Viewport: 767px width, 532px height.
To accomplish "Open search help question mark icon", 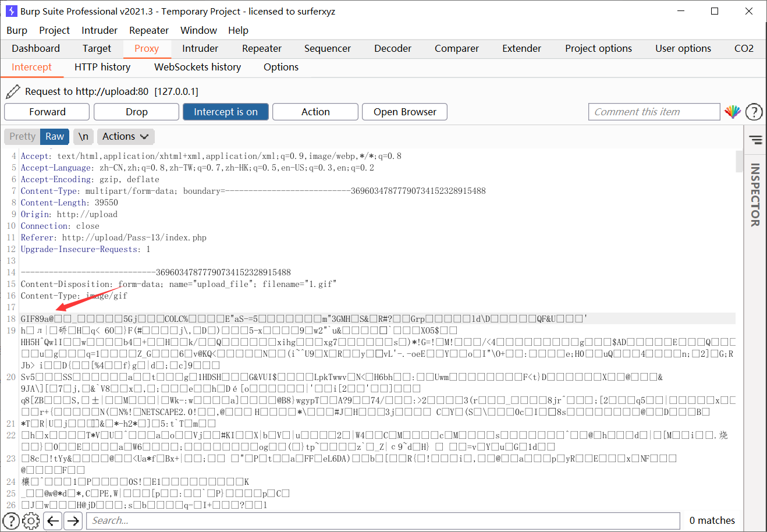I will tap(11, 520).
